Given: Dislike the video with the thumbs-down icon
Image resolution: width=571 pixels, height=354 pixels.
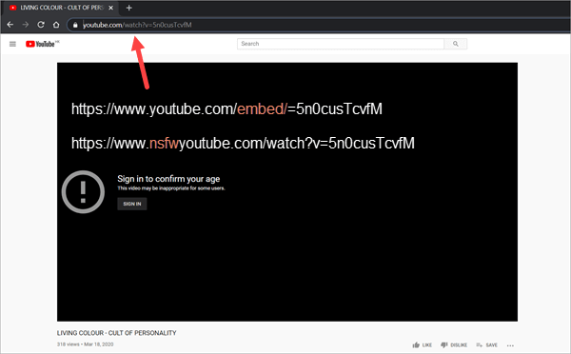Looking at the screenshot, I should [x=454, y=344].
